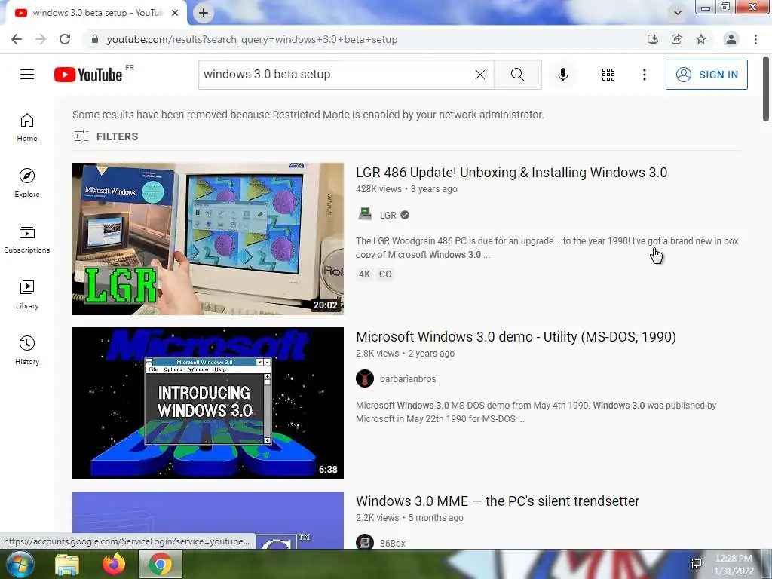Open the 86Box channel name
The image size is (772, 579).
pyautogui.click(x=392, y=543)
